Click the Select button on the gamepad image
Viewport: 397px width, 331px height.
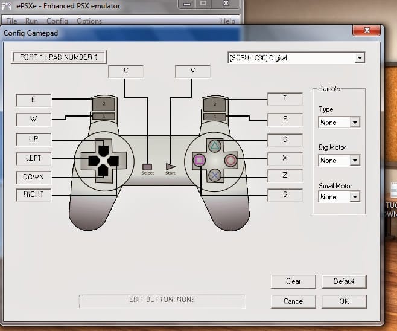(147, 167)
